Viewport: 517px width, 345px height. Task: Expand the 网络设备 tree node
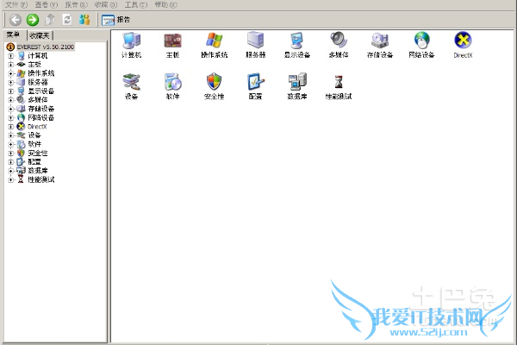pos(10,117)
